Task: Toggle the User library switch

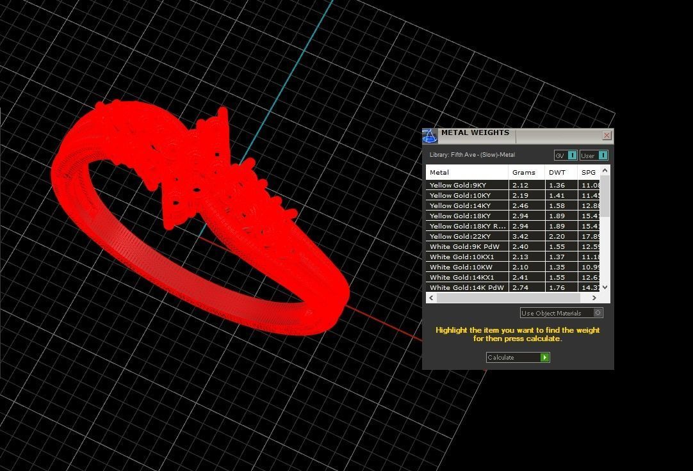Action: point(594,156)
